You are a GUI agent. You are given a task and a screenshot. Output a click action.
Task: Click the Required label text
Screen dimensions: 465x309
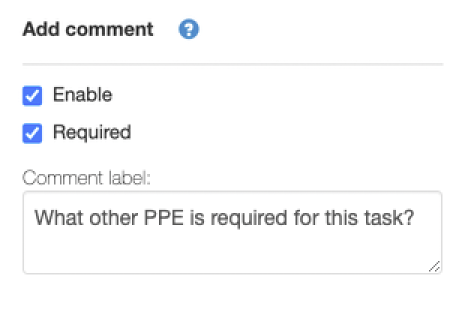pyautogui.click(x=92, y=132)
